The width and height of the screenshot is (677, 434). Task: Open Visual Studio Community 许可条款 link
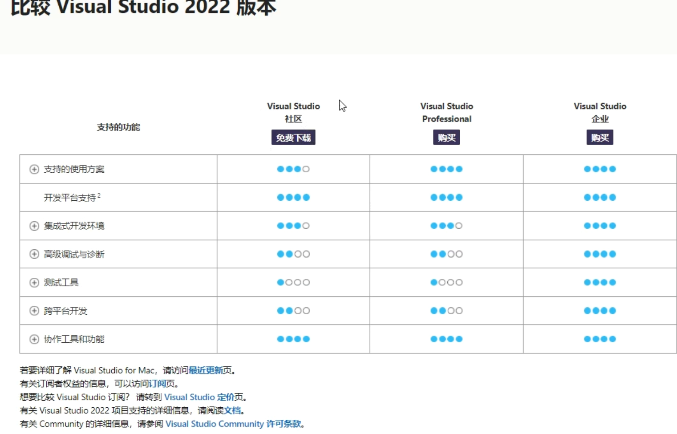(x=233, y=424)
